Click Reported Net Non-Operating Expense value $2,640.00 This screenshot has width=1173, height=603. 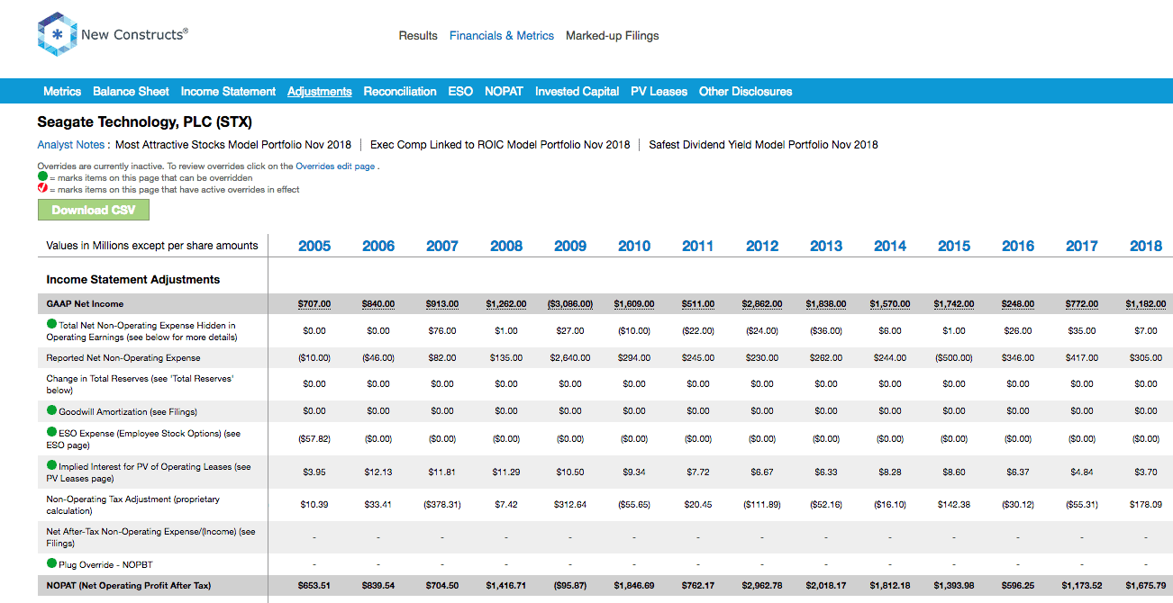click(570, 357)
